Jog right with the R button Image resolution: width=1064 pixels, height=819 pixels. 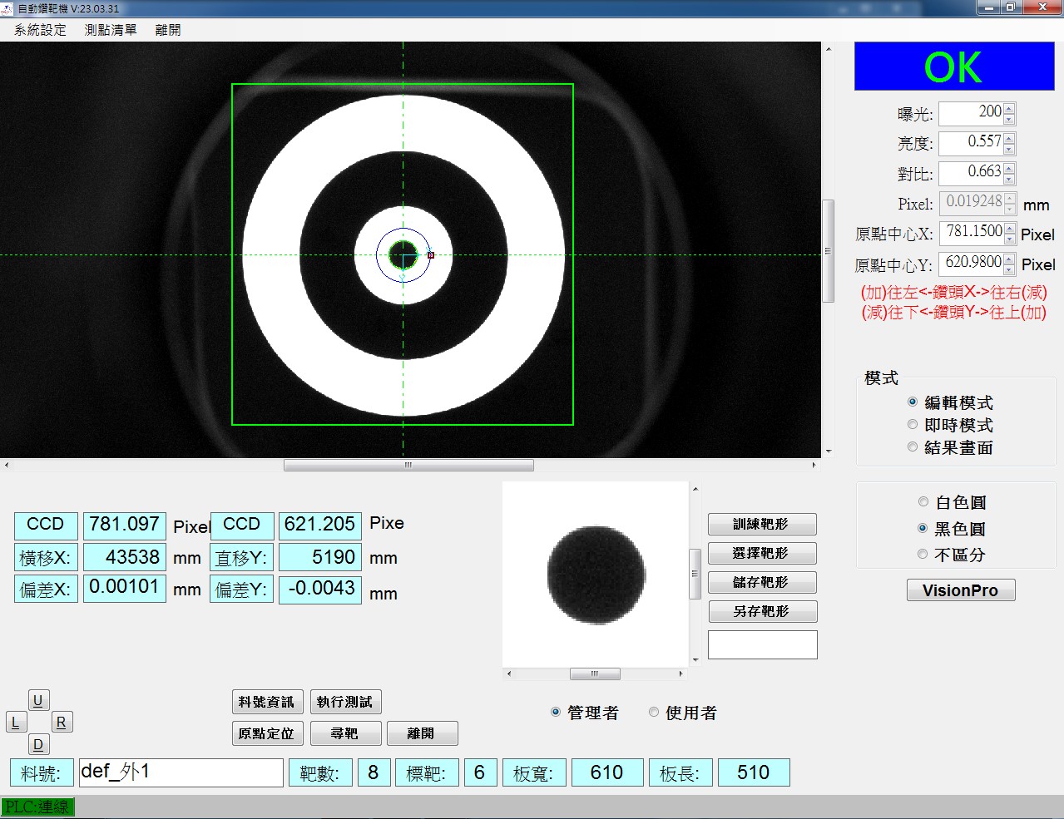pyautogui.click(x=62, y=723)
